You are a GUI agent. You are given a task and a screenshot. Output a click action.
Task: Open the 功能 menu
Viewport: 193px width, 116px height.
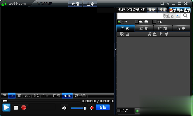tap(75, 4)
